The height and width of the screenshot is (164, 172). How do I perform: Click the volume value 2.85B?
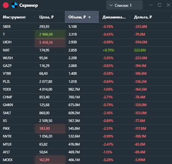(73, 50)
